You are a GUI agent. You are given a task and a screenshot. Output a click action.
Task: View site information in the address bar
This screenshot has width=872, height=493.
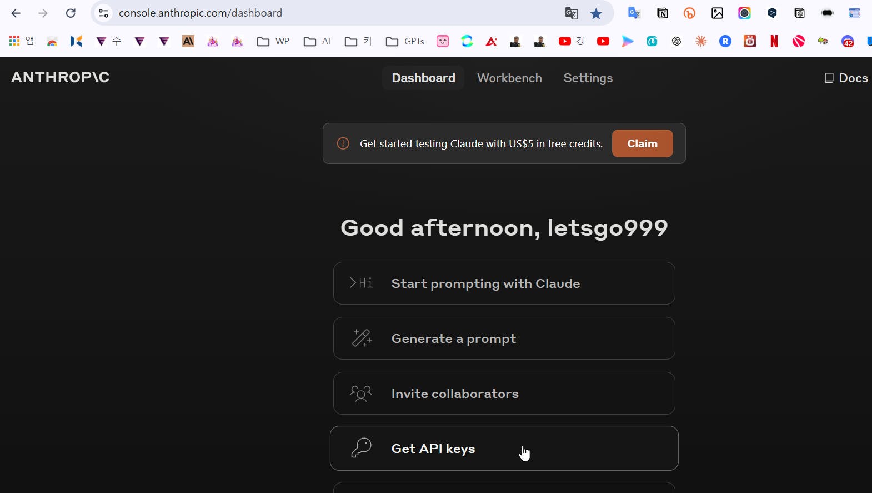click(x=103, y=13)
